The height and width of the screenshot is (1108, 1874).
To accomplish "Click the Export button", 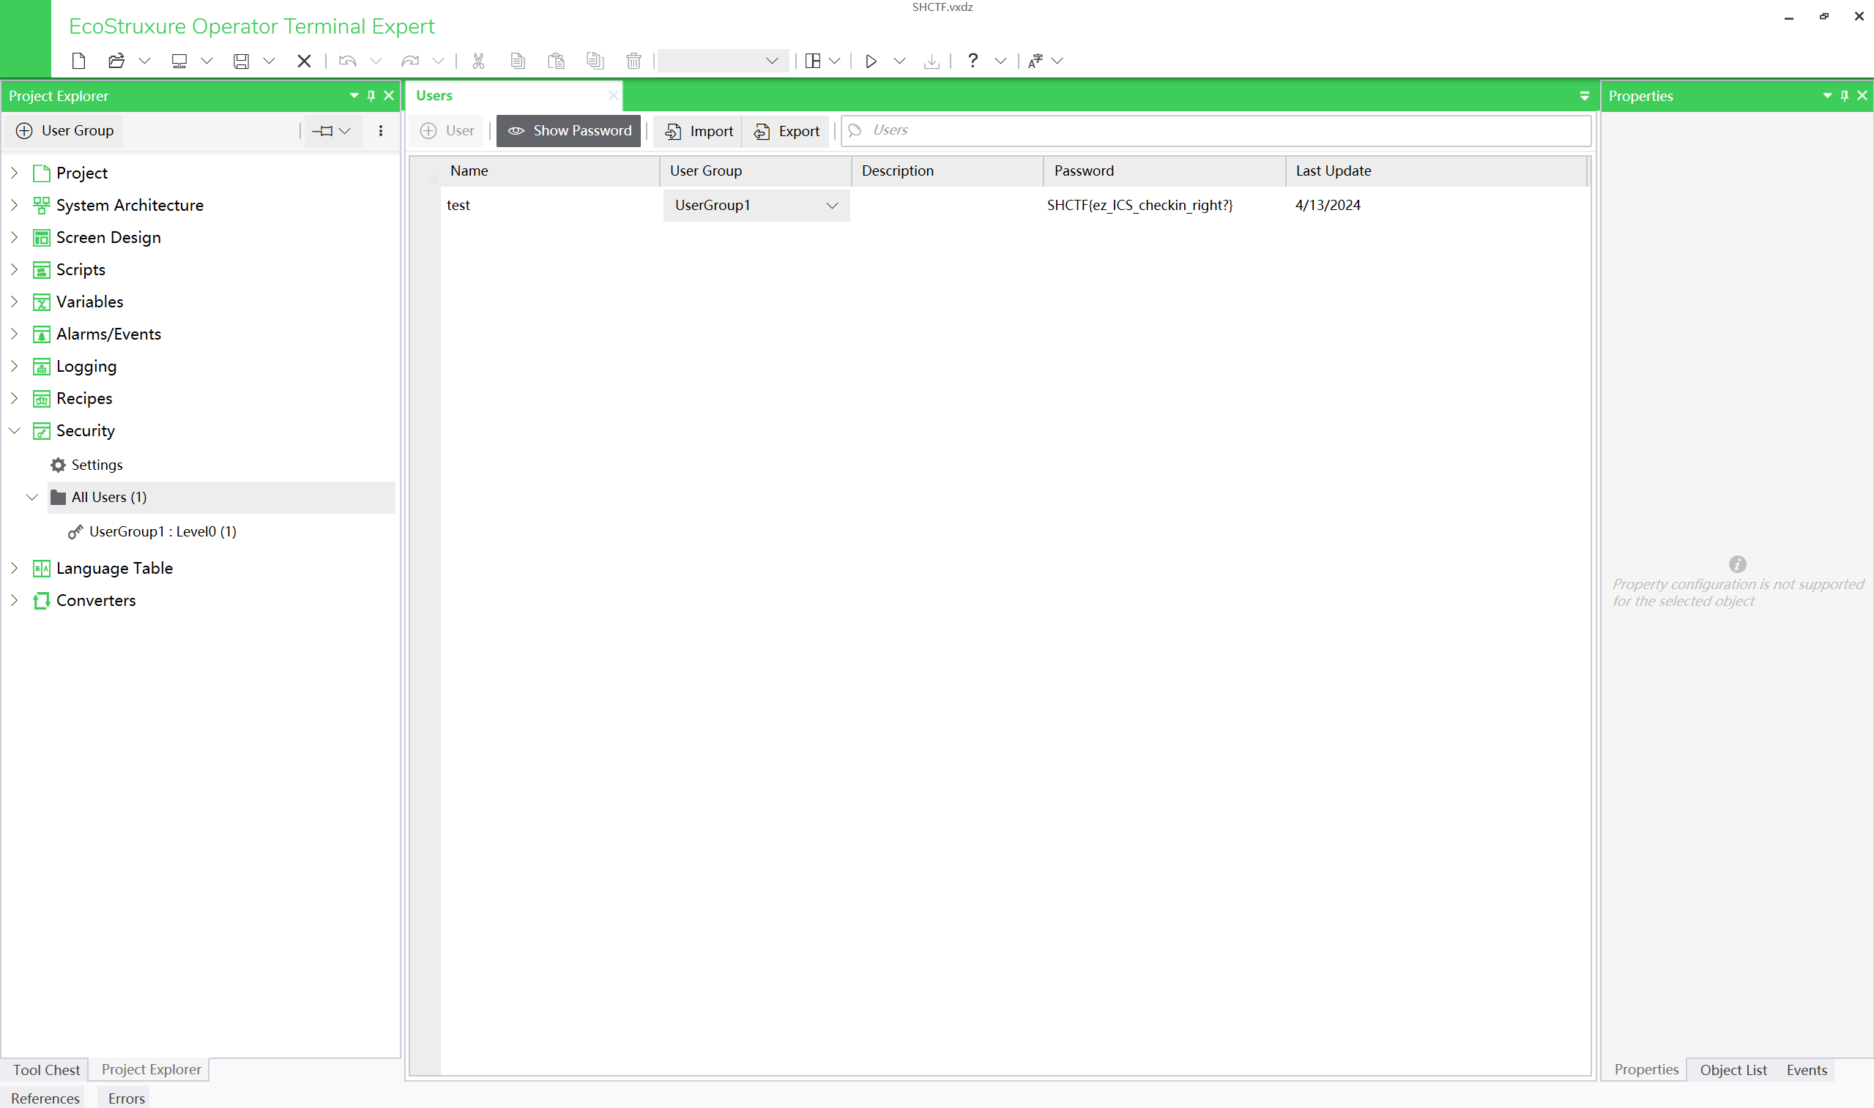I will 787,131.
